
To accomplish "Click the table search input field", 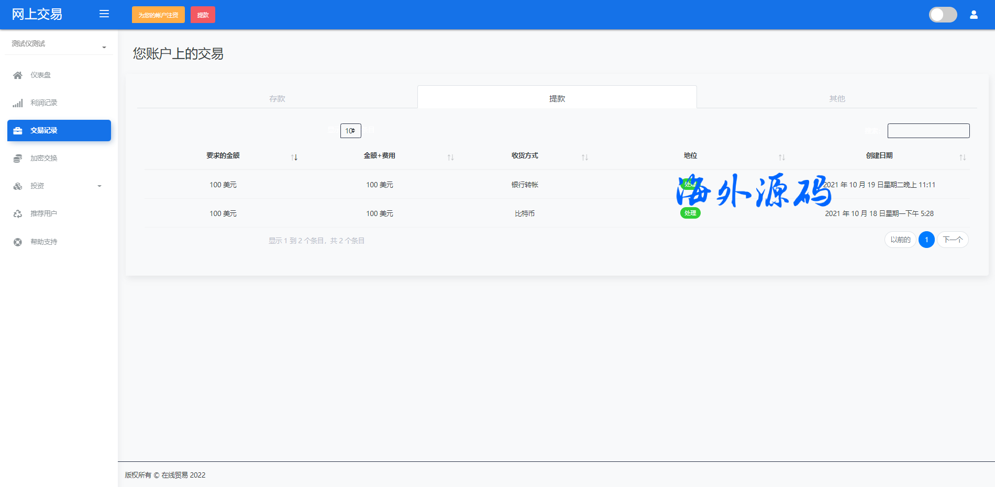I will click(x=928, y=131).
